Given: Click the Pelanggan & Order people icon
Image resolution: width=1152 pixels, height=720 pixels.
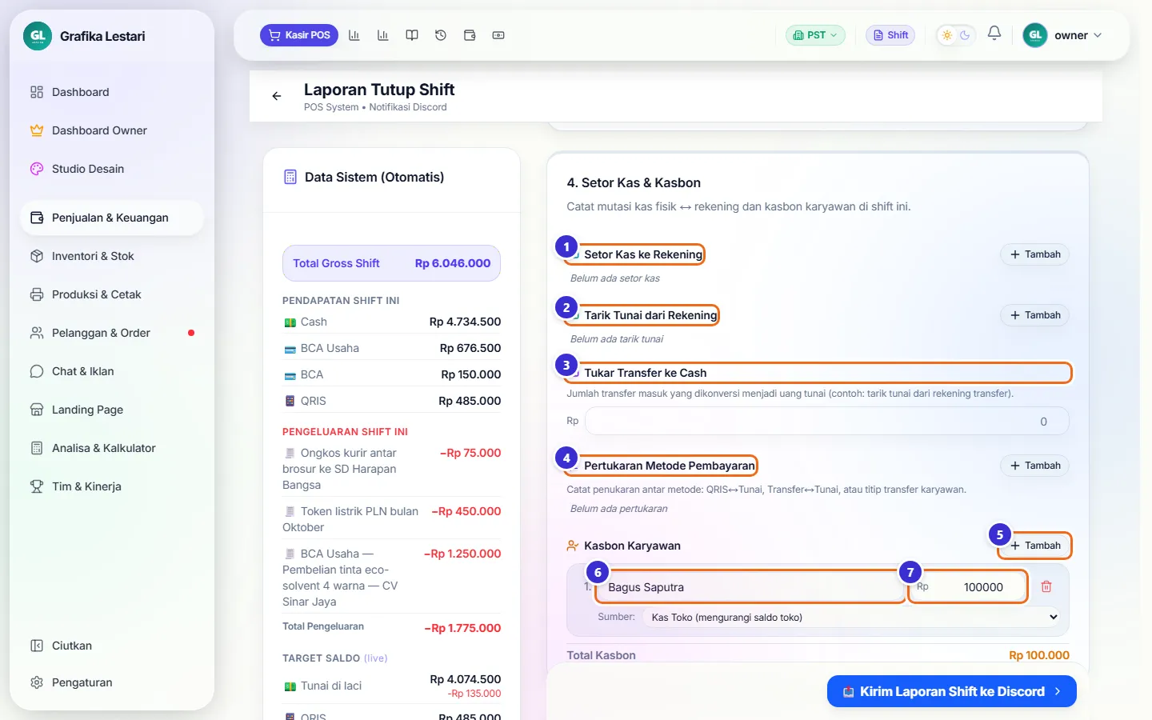Looking at the screenshot, I should tap(37, 333).
